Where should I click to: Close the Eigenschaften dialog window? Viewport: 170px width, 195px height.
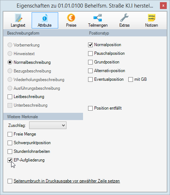(x=163, y=6)
